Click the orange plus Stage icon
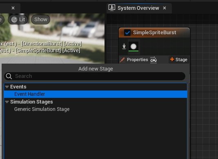Screen dimensions: 218x159 pos(172,59)
